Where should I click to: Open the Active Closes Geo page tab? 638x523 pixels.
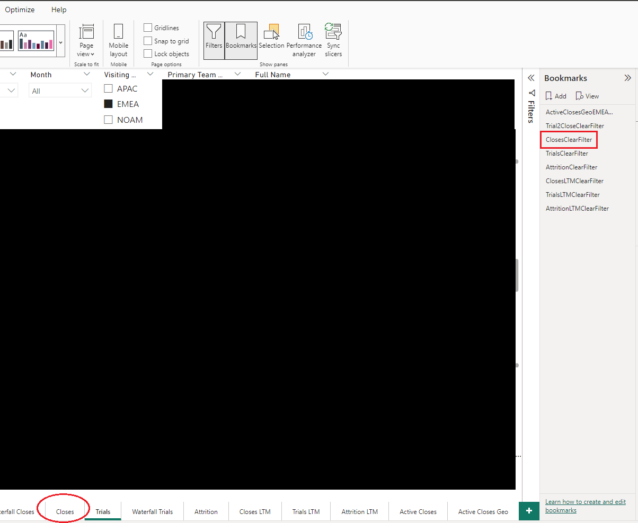point(483,511)
